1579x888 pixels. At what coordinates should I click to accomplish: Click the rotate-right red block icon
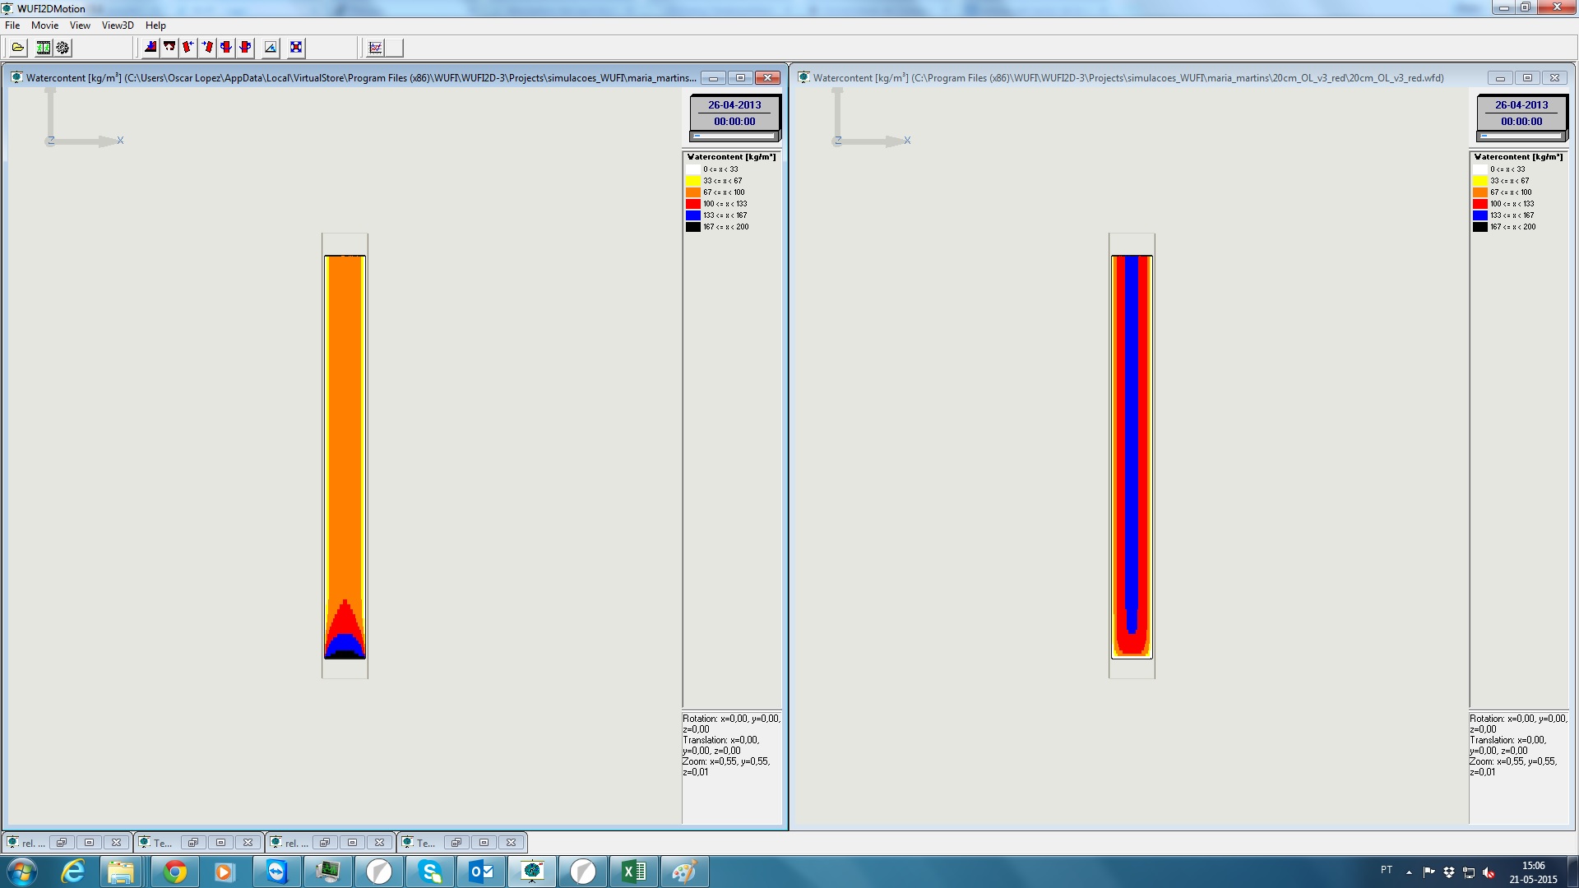click(207, 48)
